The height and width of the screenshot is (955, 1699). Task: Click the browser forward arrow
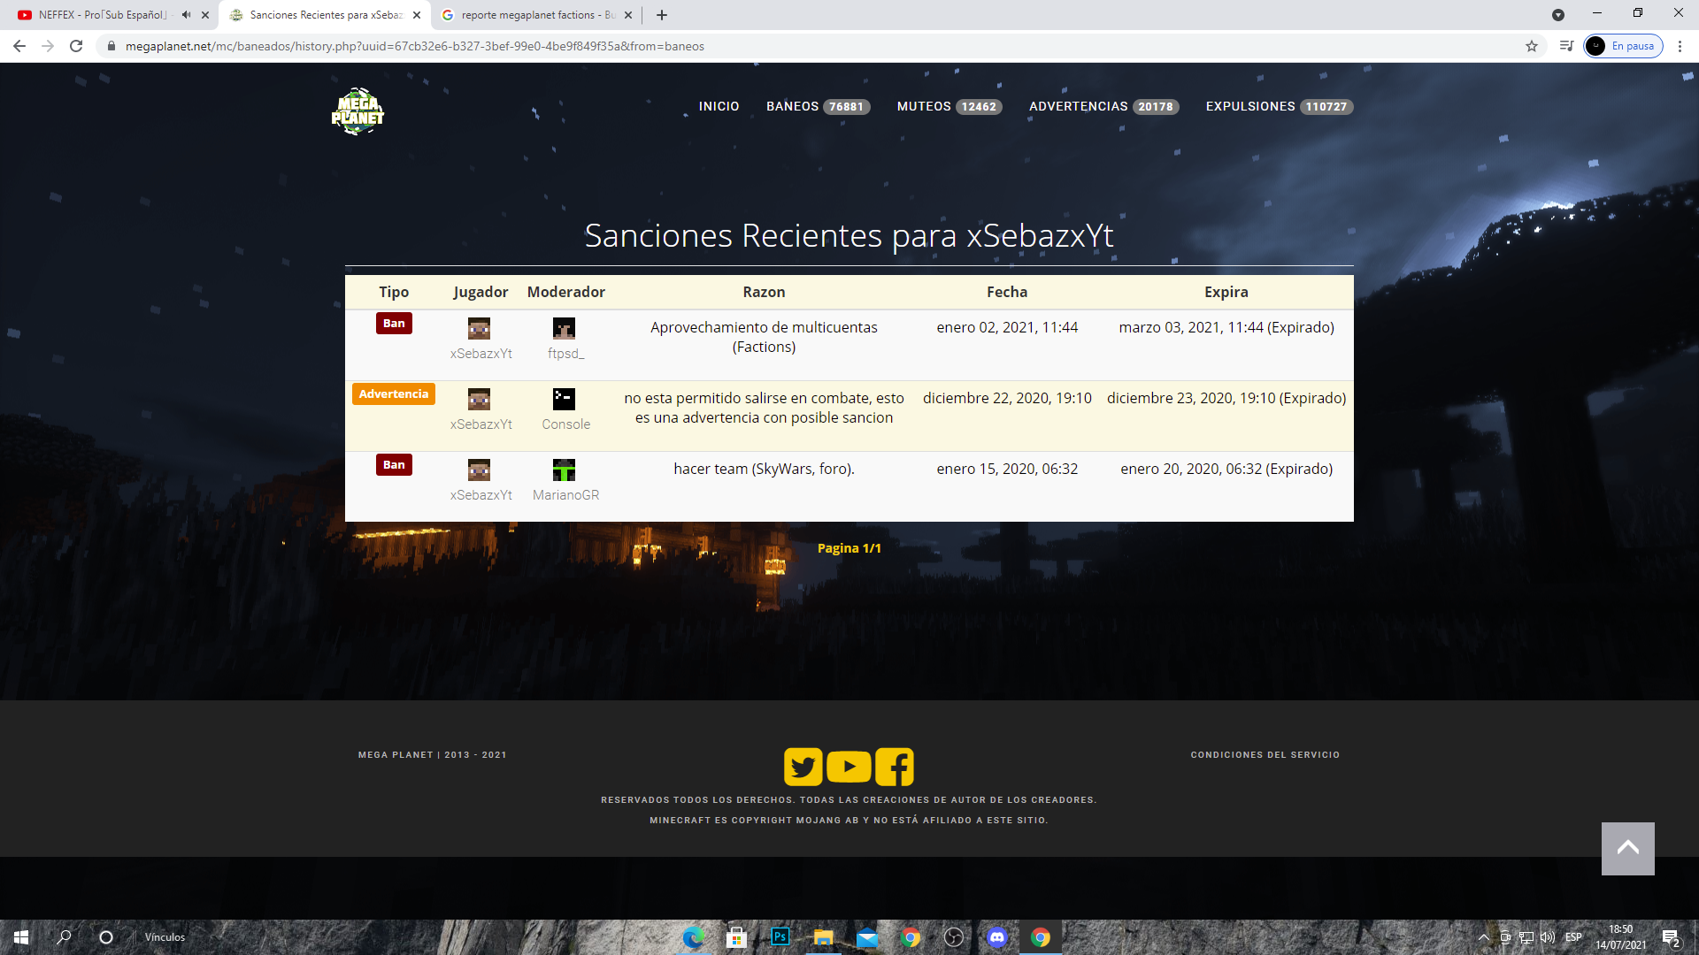point(48,46)
